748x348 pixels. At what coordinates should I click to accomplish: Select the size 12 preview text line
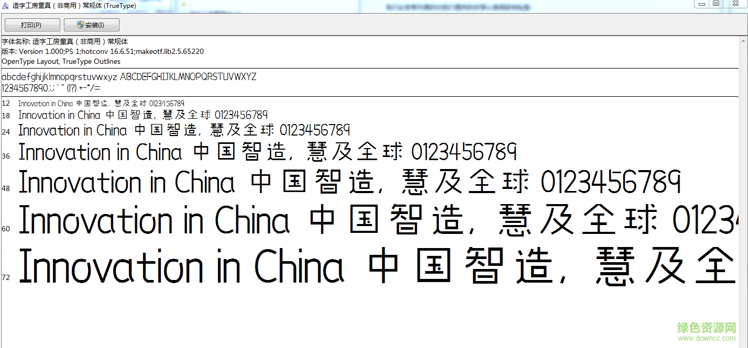pyautogui.click(x=102, y=103)
